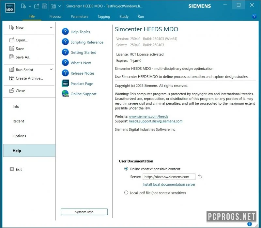Screen dimensions: 261x228
Task: Click the Server URL input field
Action: [x=169, y=177]
